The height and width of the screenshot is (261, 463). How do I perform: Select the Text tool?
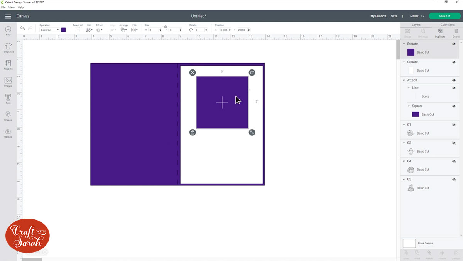(x=8, y=99)
